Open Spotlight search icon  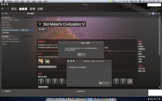[x=158, y=1]
